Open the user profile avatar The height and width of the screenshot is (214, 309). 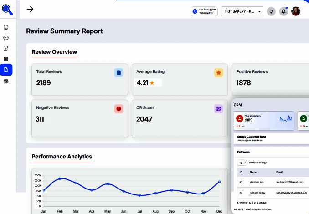(296, 11)
